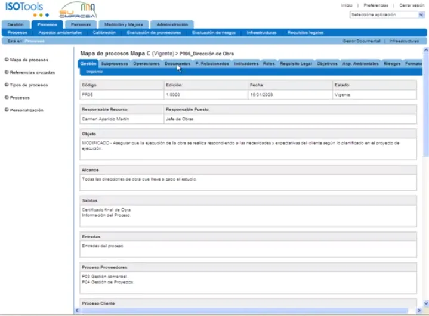Click the bullet icon beside Referencias cruzadas
The height and width of the screenshot is (316, 429).
pos(7,72)
